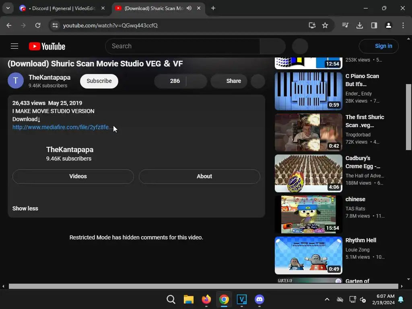Click 'Cadbury's Creme Egg' video title
The width and height of the screenshot is (412, 309).
pyautogui.click(x=363, y=162)
